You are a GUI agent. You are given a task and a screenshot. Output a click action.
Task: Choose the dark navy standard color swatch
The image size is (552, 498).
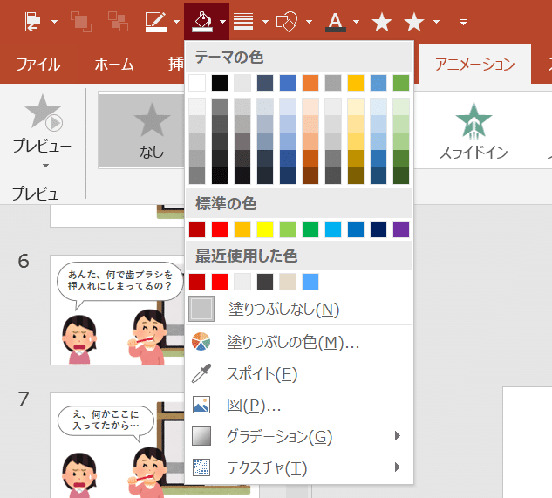coord(378,229)
